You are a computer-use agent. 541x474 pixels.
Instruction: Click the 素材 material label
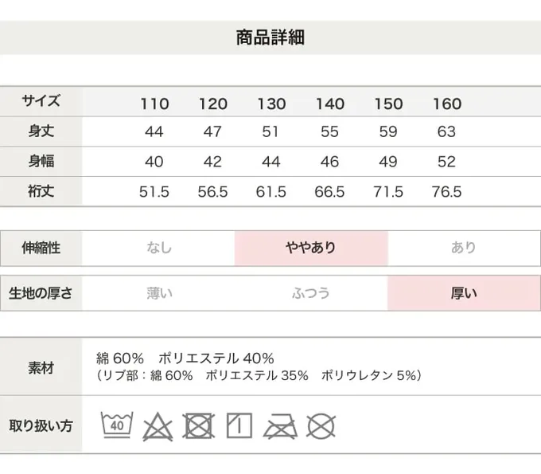pos(41,369)
